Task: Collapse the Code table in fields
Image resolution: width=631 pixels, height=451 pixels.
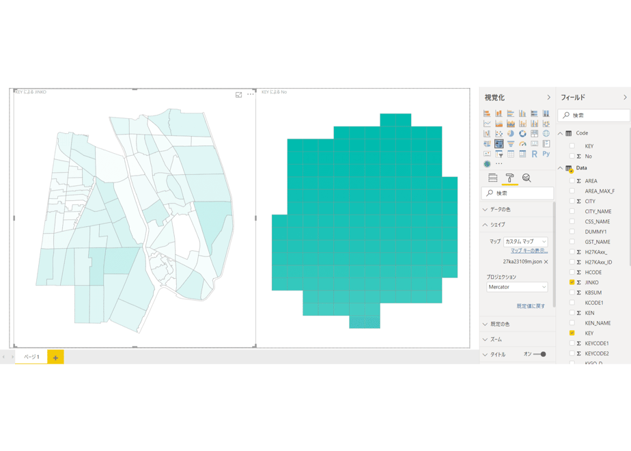Action: [x=560, y=133]
